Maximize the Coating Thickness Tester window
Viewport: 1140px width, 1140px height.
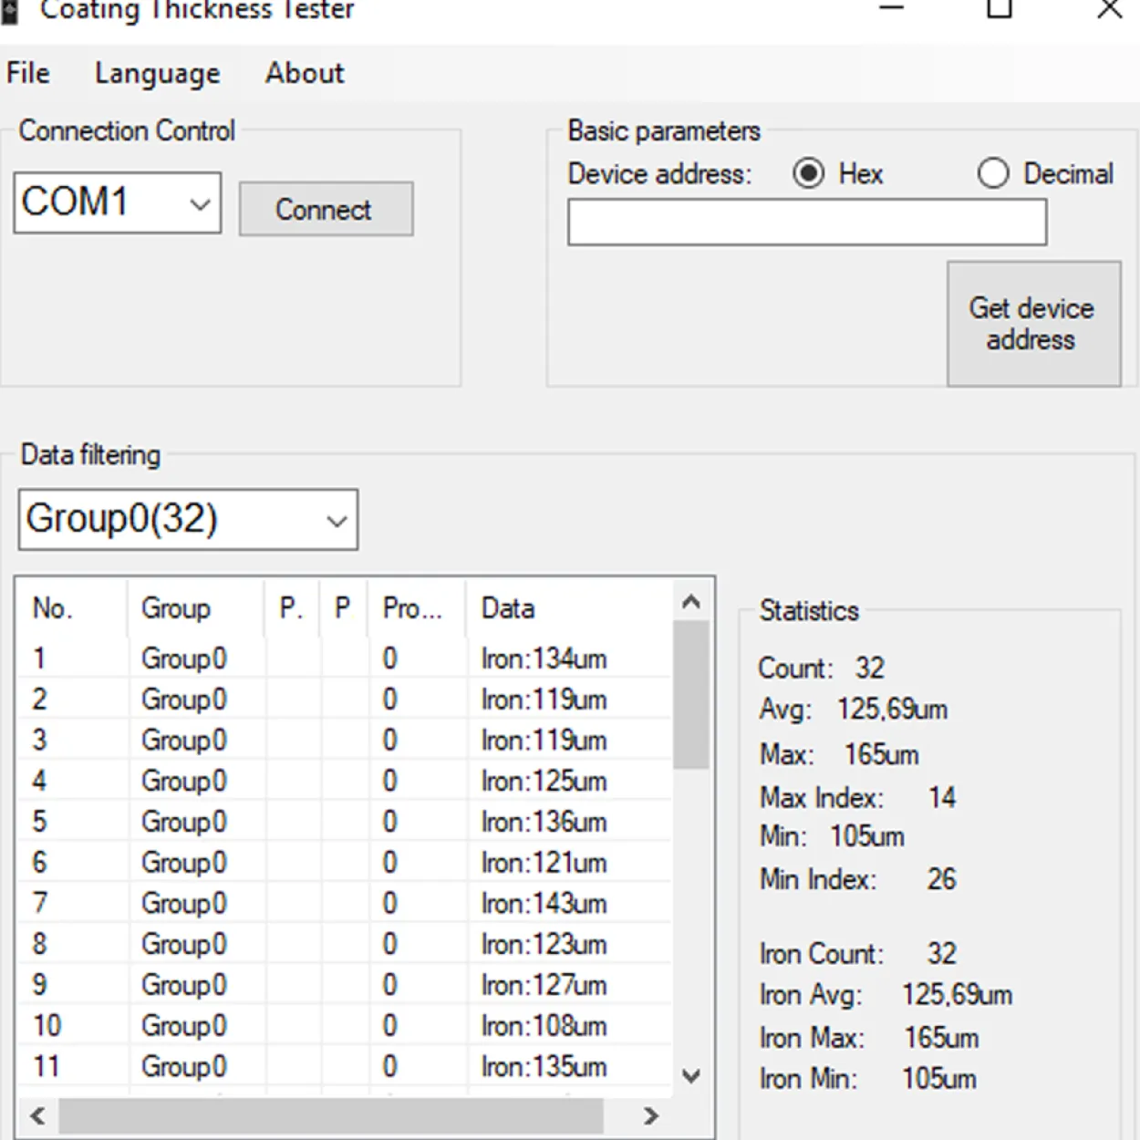[1000, 9]
